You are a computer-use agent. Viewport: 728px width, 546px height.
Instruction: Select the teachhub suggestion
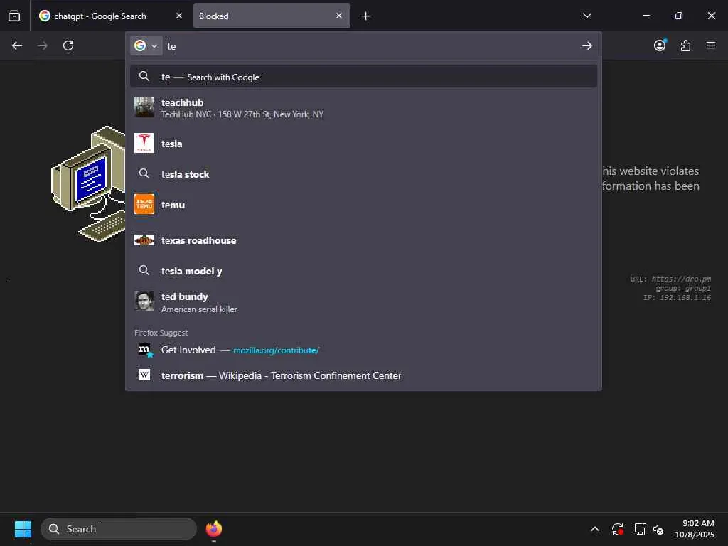363,108
